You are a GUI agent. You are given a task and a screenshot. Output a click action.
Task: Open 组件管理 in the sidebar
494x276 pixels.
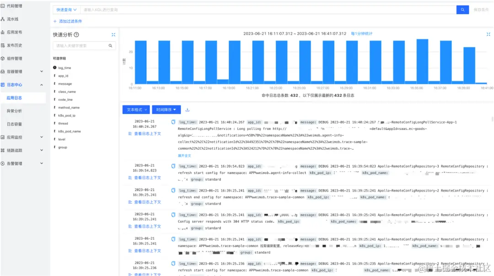(15, 59)
